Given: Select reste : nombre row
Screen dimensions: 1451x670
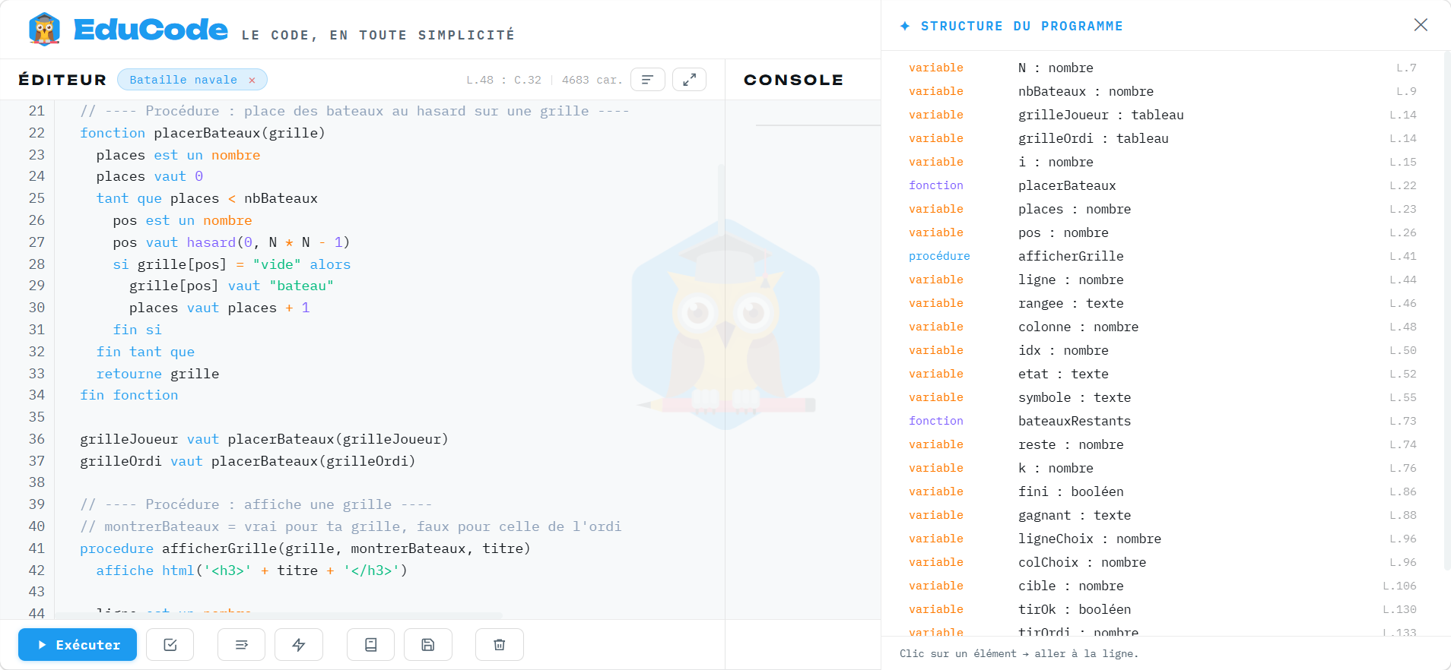Looking at the screenshot, I should 1162,444.
